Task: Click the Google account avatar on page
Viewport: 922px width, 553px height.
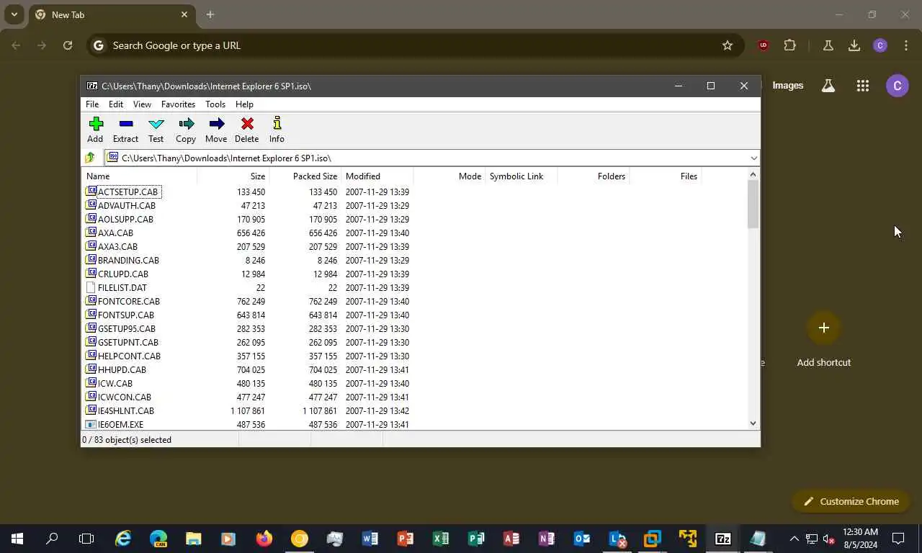Action: 898,86
